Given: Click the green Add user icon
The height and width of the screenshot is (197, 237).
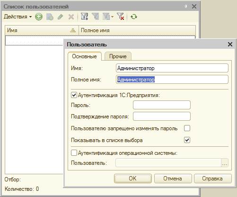Looking at the screenshot, I should point(39,17).
